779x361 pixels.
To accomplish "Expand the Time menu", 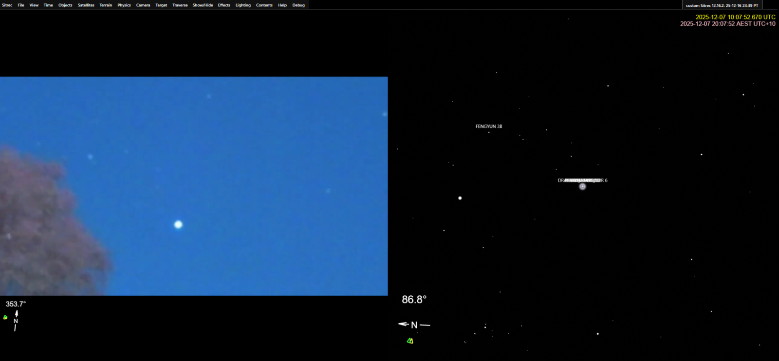I will pos(48,5).
